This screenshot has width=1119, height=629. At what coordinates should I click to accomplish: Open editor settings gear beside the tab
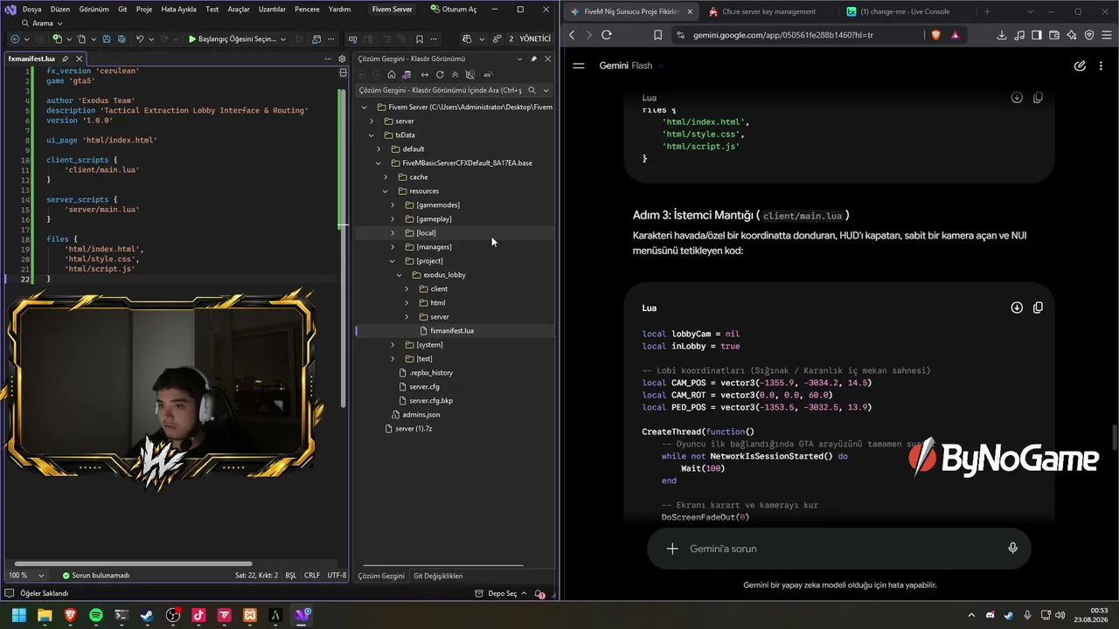(342, 59)
